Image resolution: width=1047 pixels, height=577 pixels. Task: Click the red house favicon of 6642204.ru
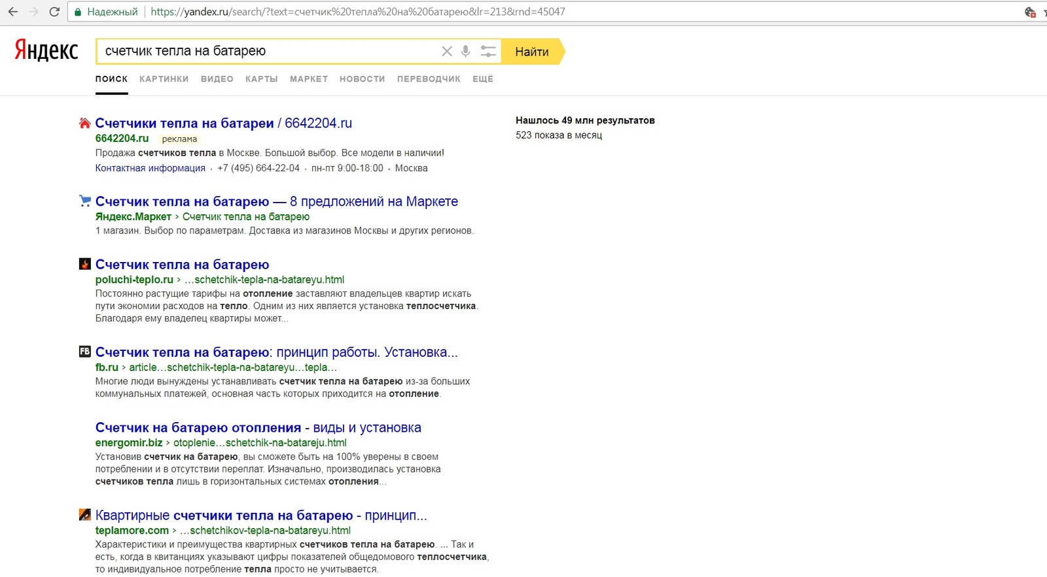pyautogui.click(x=84, y=123)
